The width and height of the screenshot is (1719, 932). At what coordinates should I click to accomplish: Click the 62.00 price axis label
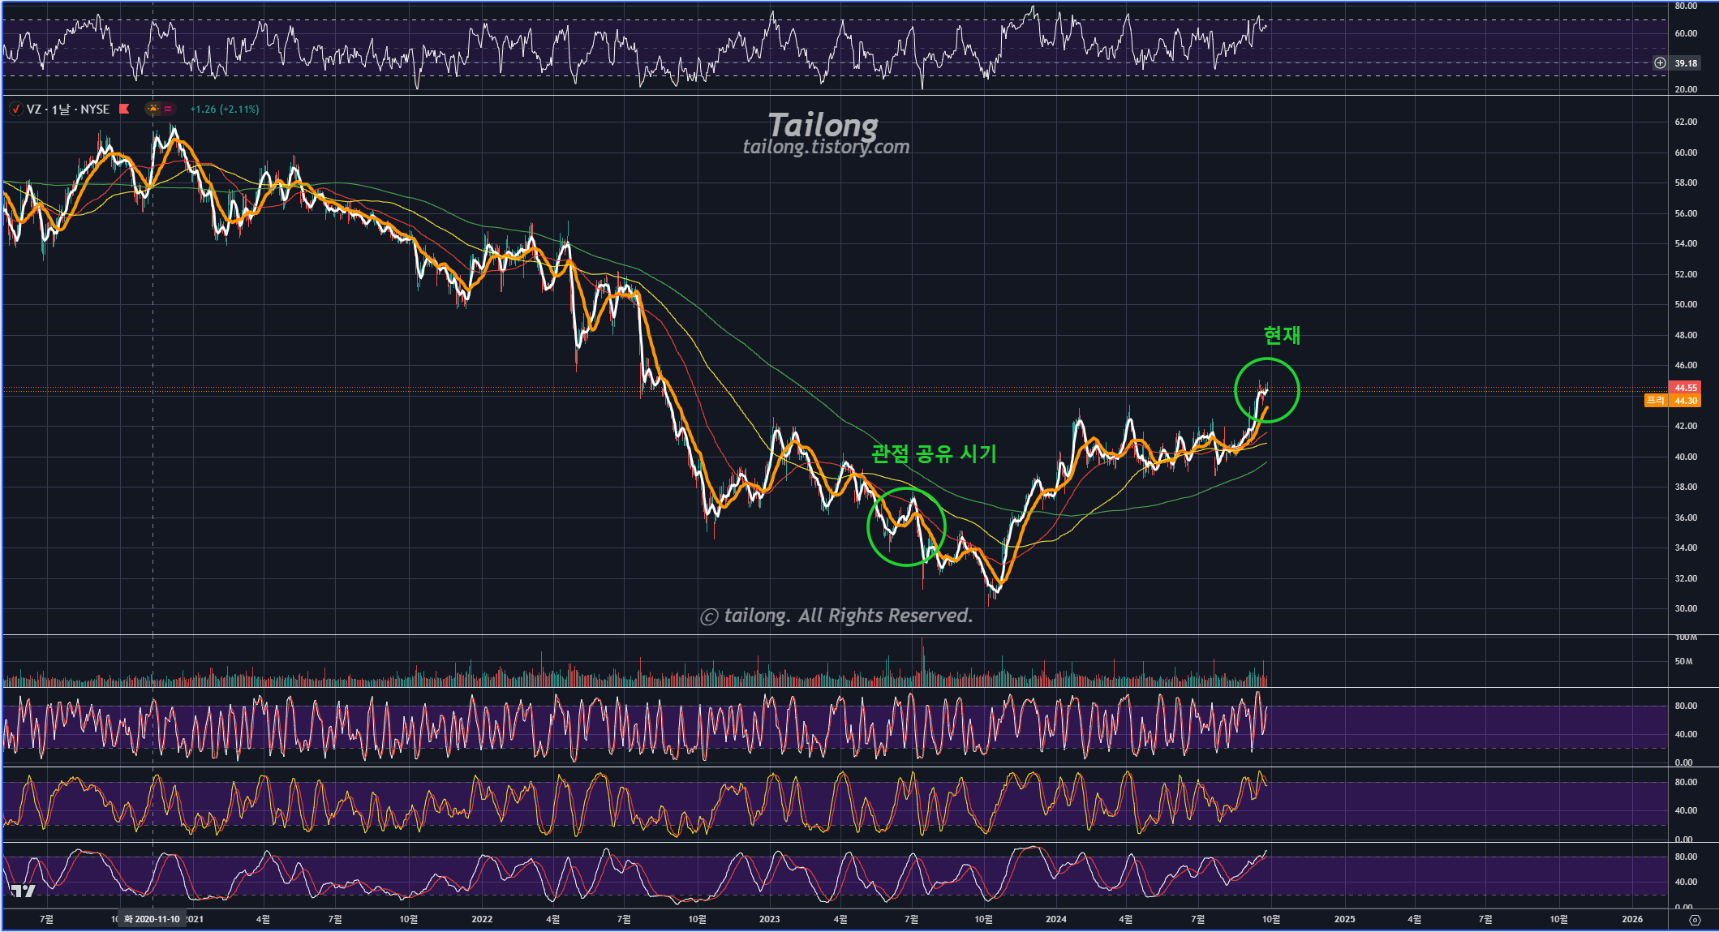tap(1686, 122)
